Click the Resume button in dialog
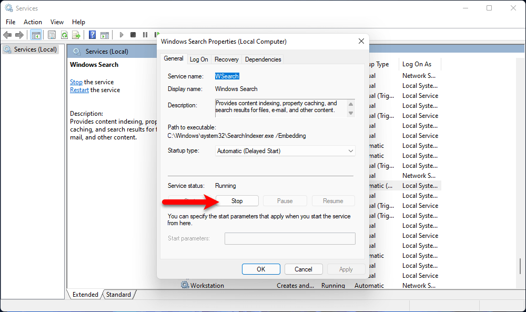Image resolution: width=526 pixels, height=312 pixels. 333,200
